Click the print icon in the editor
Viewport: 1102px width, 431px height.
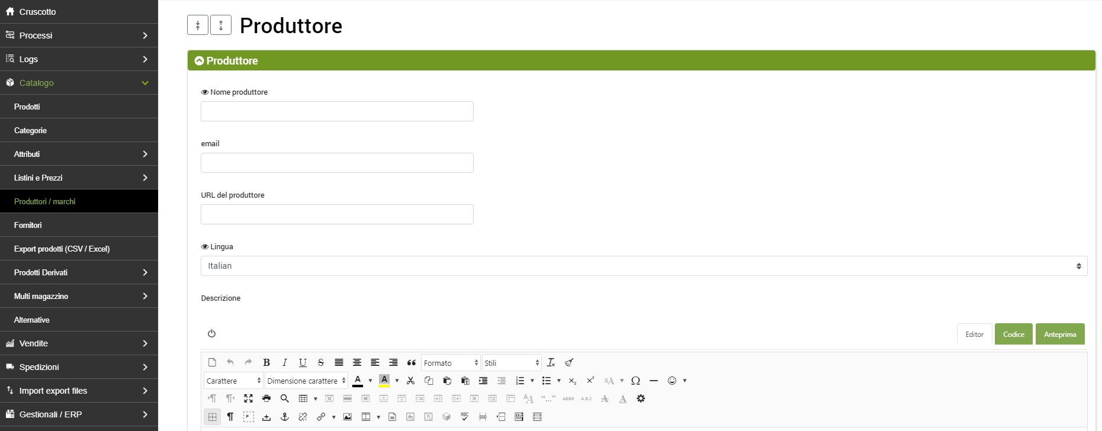tap(266, 398)
